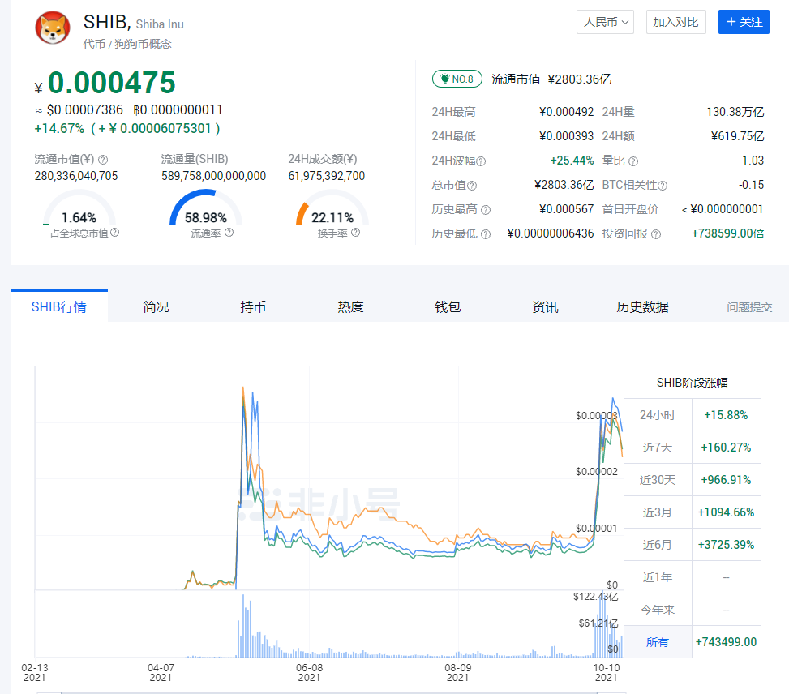This screenshot has width=789, height=694.
Task: Click help icon next to BTC相关性
Action: coord(663,186)
